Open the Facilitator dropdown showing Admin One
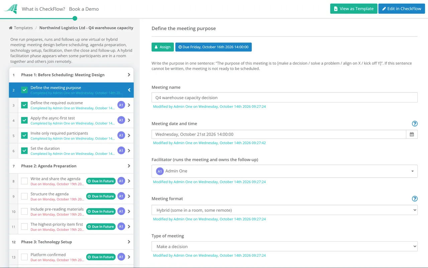This screenshot has width=428, height=268. pos(285,171)
